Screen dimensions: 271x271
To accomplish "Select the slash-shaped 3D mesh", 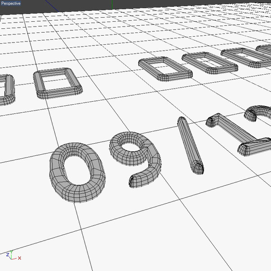I will (x=190, y=145).
